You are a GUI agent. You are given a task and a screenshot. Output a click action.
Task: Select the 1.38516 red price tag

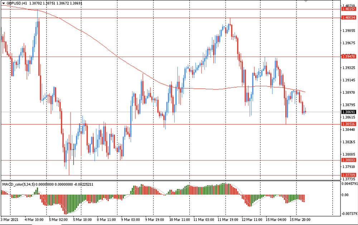coord(349,124)
